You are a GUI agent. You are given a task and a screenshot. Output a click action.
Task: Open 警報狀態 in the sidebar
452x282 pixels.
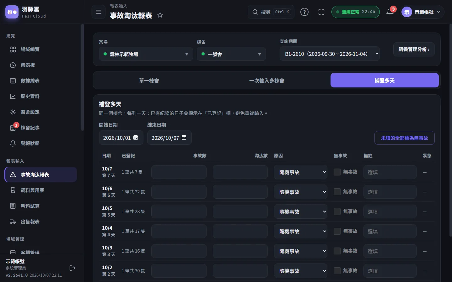(41, 143)
